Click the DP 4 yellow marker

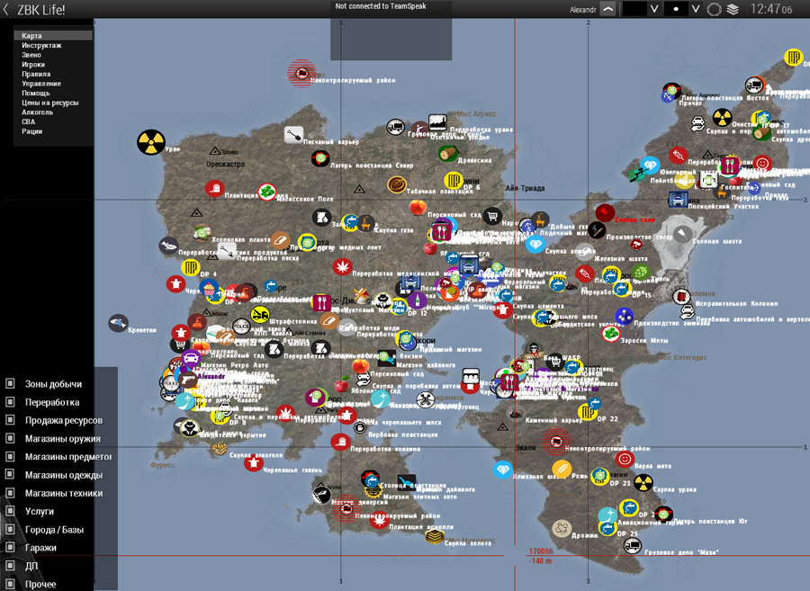(x=190, y=267)
